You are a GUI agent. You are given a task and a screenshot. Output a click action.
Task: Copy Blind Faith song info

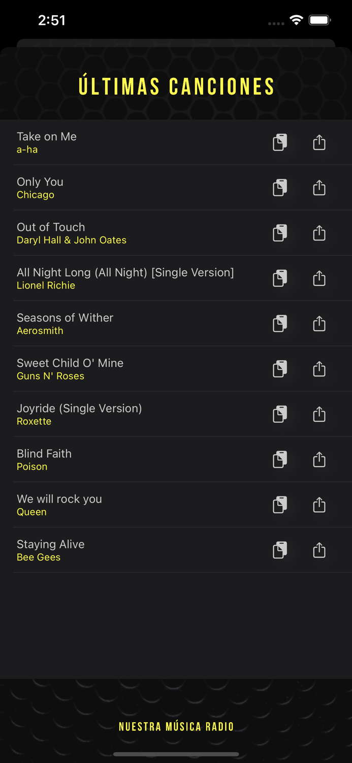point(280,459)
